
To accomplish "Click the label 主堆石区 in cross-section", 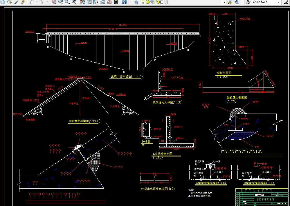I will point(73,103).
